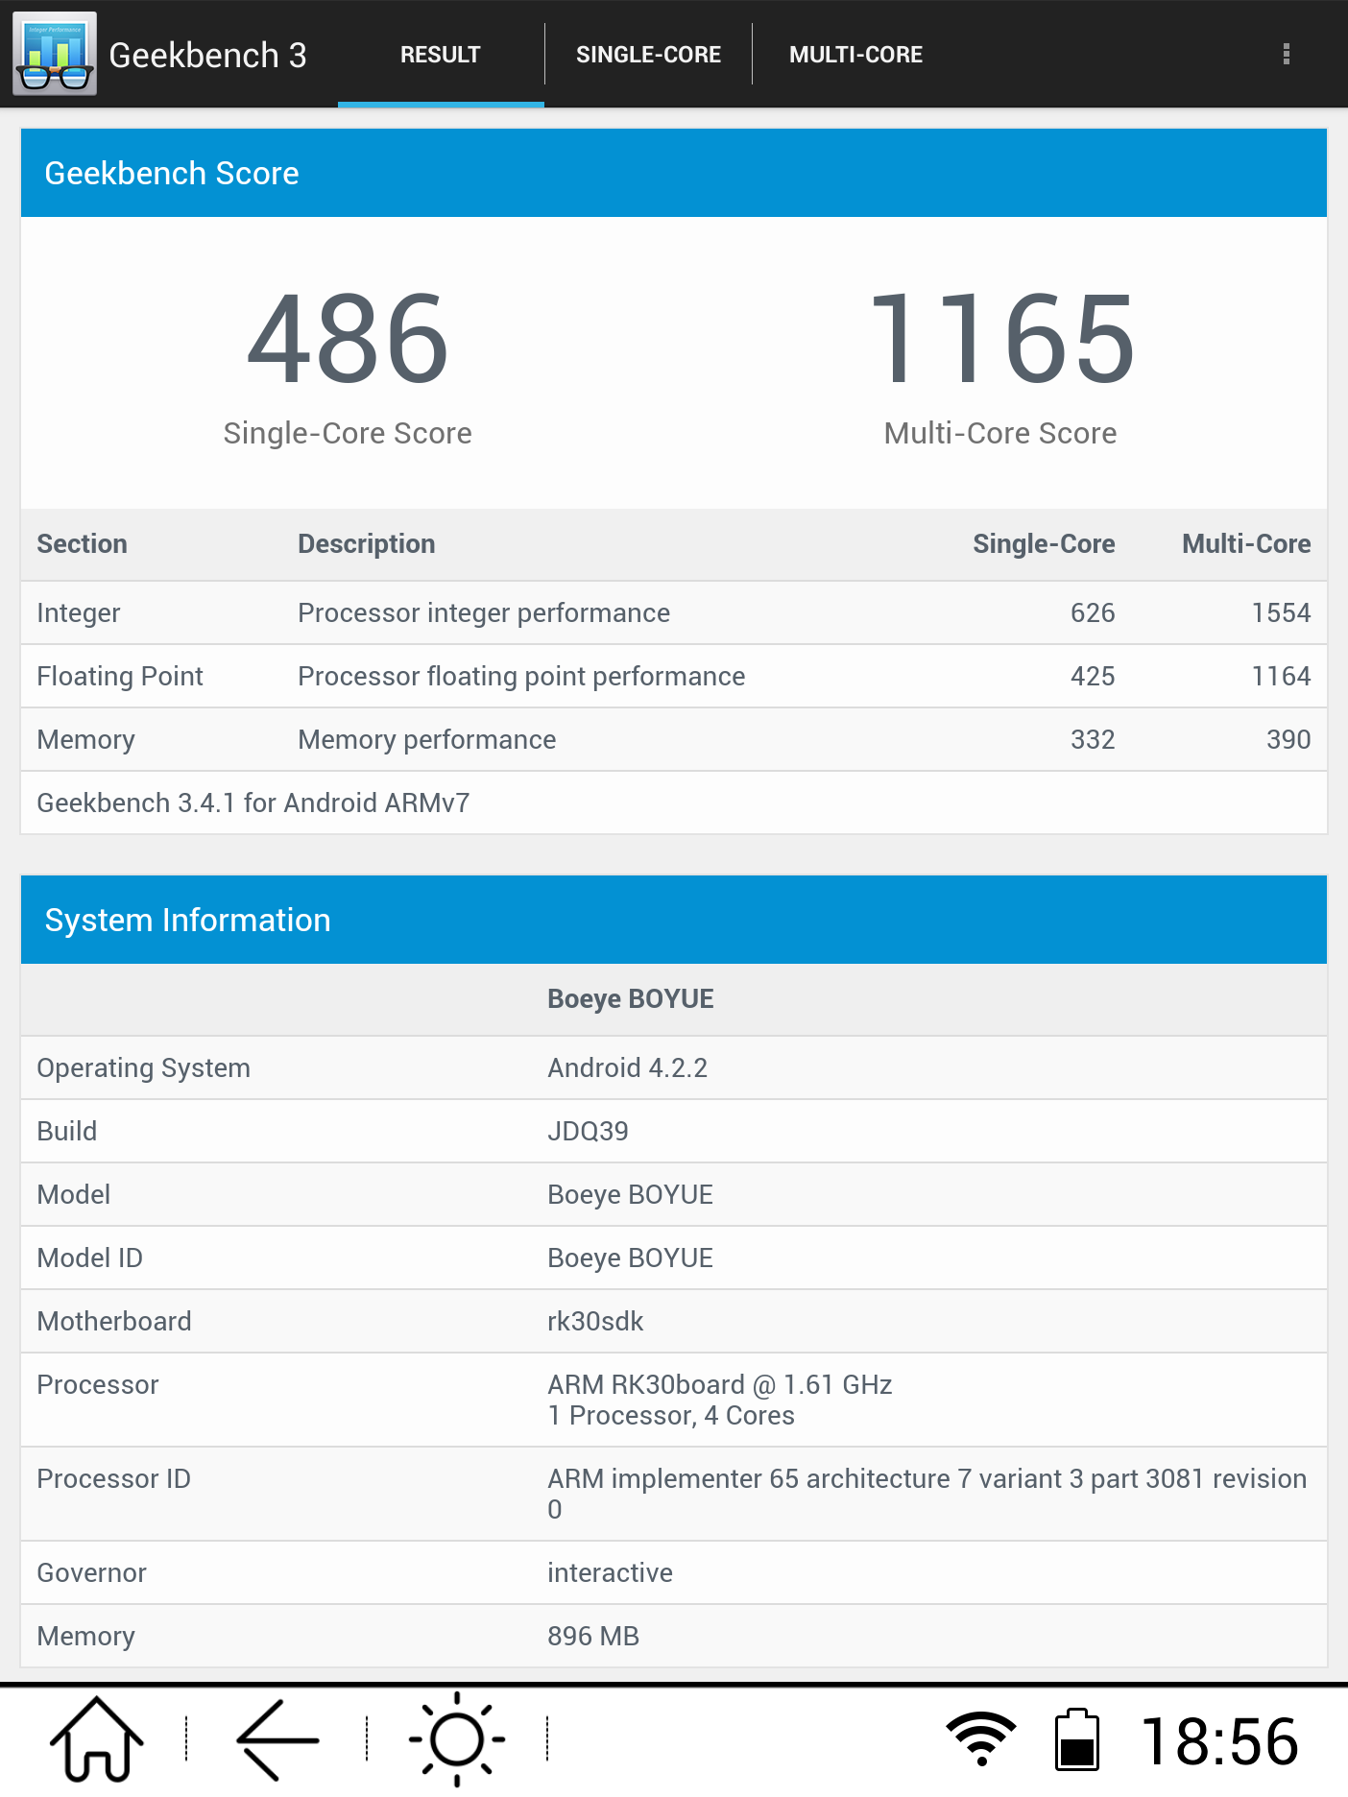The height and width of the screenshot is (1797, 1348).
Task: Select the Integer performance row
Action: click(674, 612)
